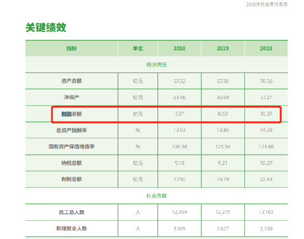Click the % unit in 国有资产保值增值率 row
The height and width of the screenshot is (239, 304).
click(138, 147)
